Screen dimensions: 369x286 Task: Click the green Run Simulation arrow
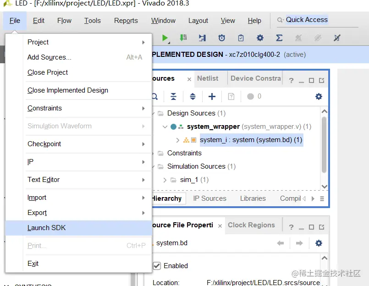(x=165, y=38)
